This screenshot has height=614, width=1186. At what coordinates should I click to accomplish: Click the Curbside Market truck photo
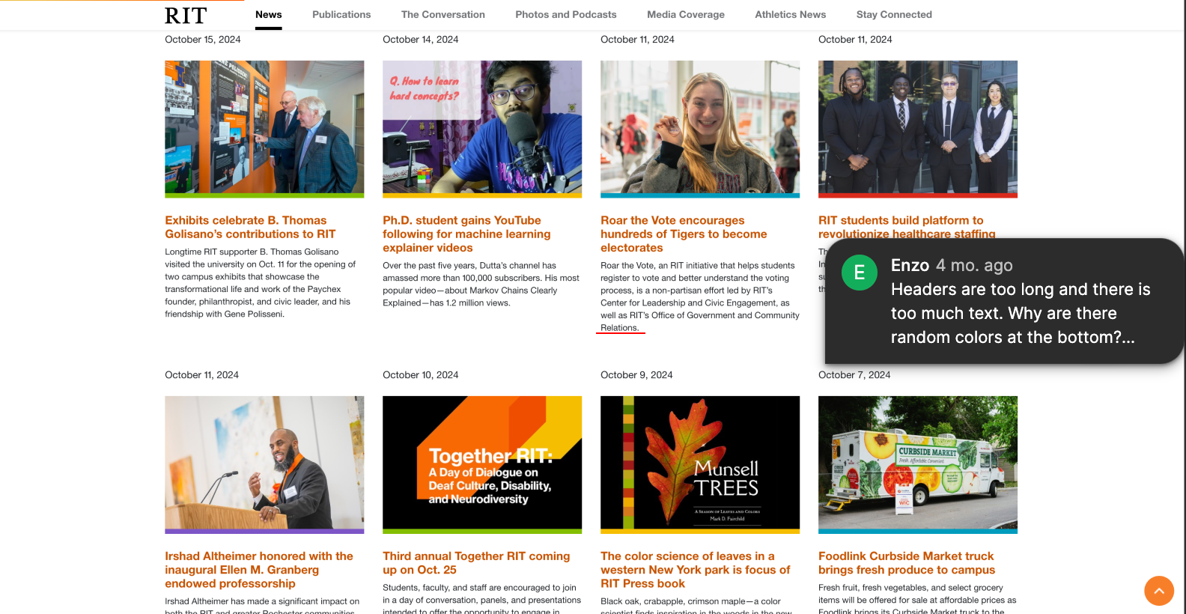point(918,463)
